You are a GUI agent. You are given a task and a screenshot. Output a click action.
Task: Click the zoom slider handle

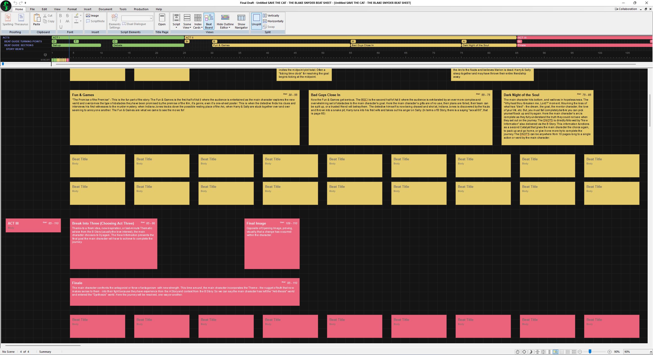pos(590,352)
